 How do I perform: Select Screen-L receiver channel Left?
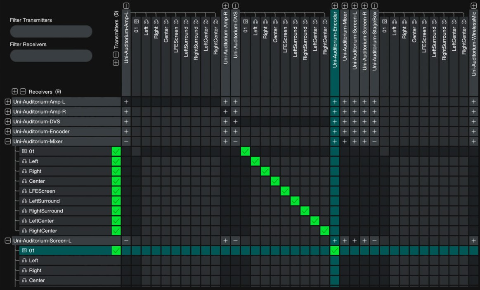coord(70,260)
